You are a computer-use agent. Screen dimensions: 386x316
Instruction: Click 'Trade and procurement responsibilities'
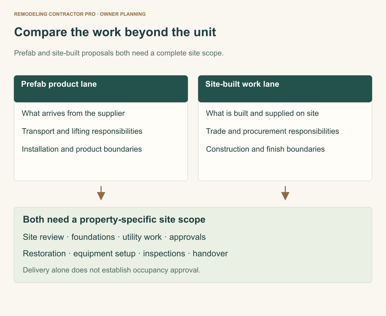tap(272, 131)
